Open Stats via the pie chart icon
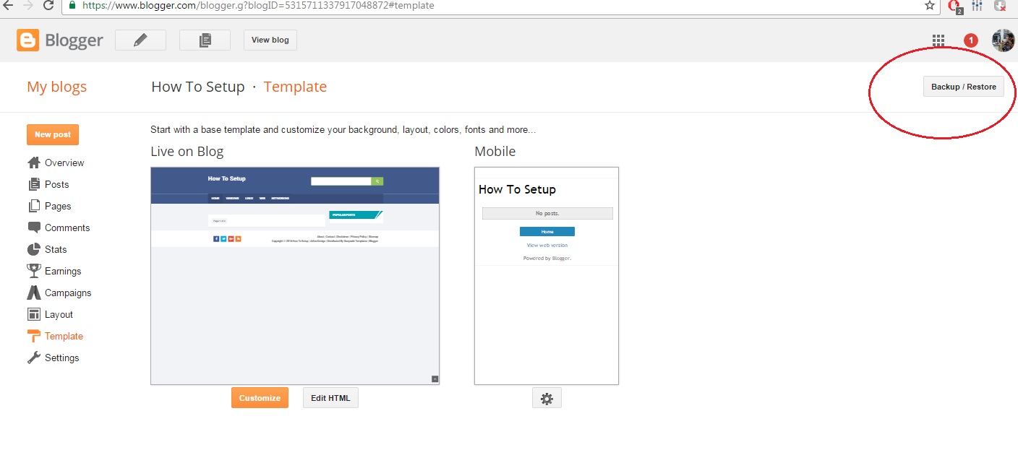Viewport: 1018px width, 450px height. [34, 249]
